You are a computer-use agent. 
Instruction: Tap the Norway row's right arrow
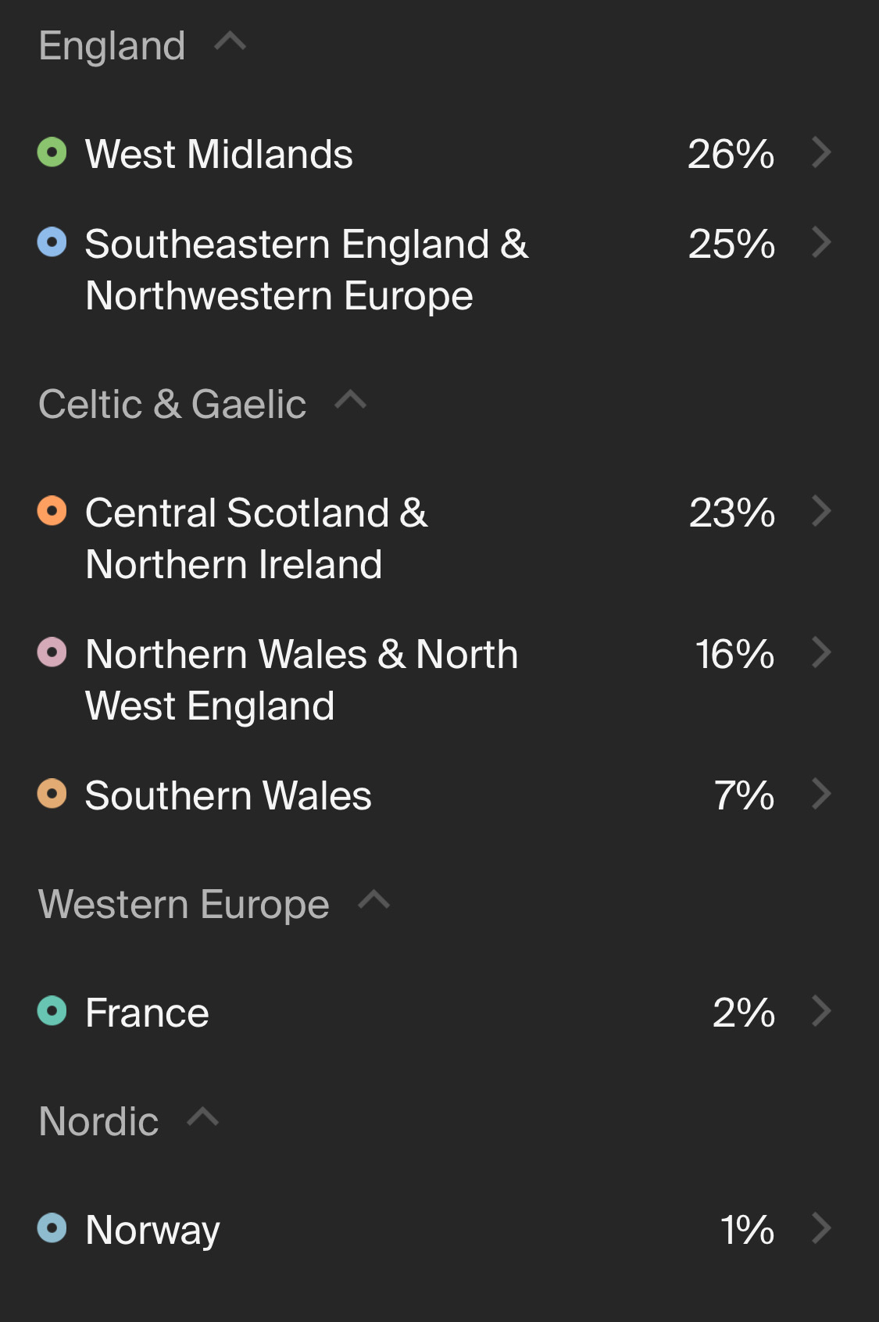pos(821,1229)
